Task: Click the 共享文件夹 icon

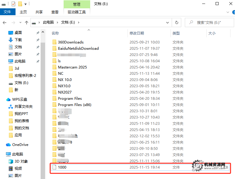Action: coord(11,107)
